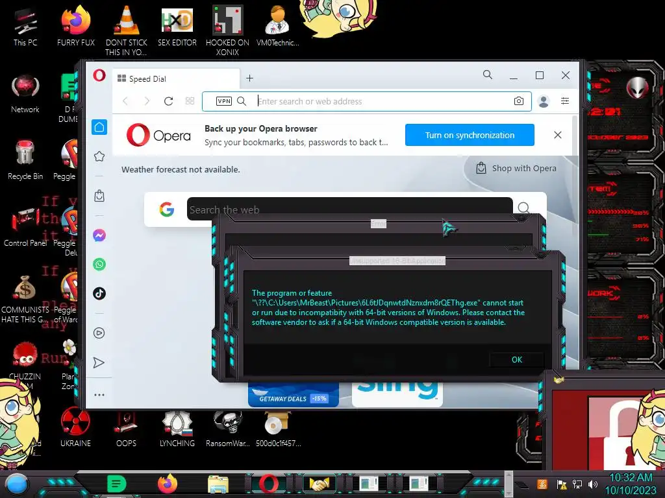Open HOOKED ON XONIX desktop icon
This screenshot has height=498, width=665.
[x=227, y=31]
